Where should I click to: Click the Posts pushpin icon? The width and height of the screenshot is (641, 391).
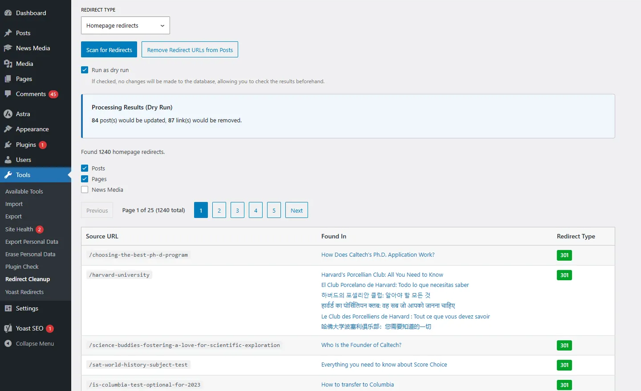[x=8, y=33]
